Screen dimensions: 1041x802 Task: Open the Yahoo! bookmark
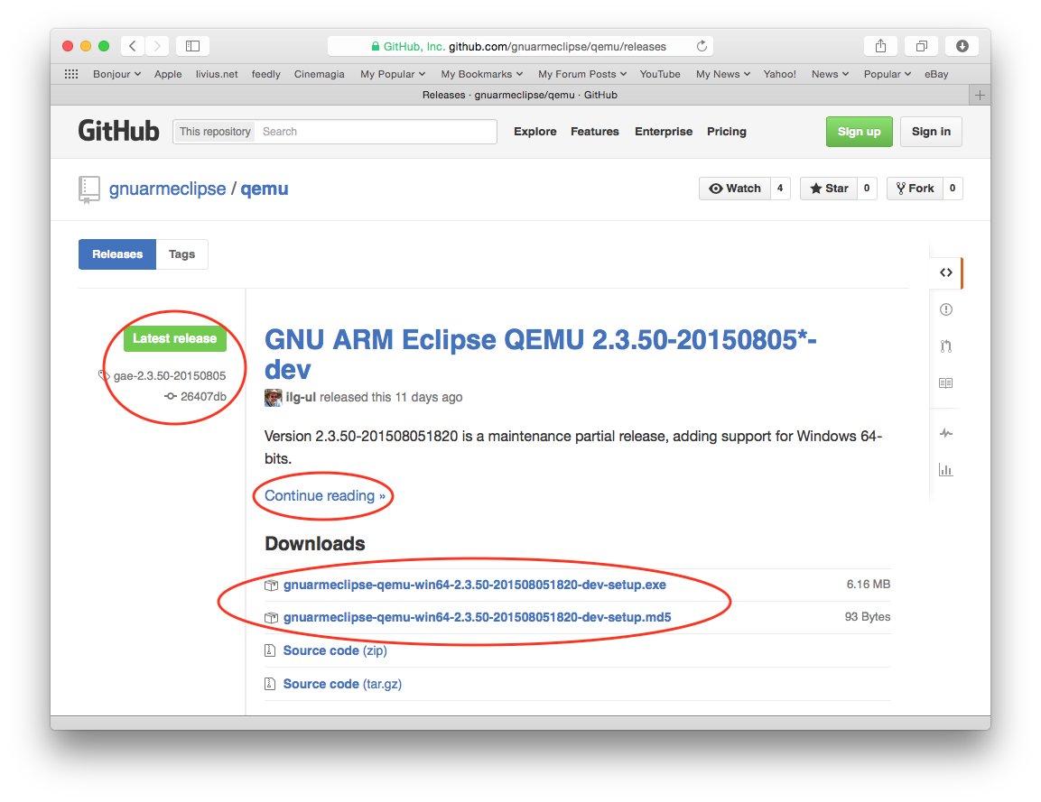pyautogui.click(x=779, y=74)
